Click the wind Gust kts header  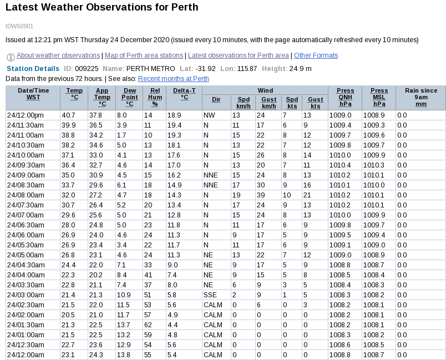tap(315, 103)
